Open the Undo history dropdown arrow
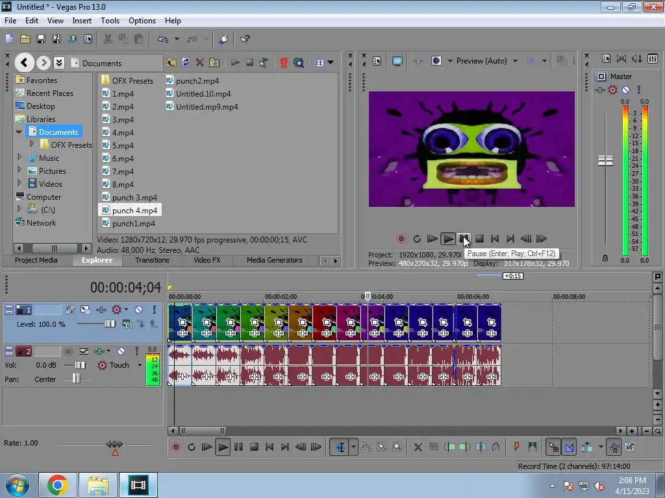This screenshot has width=665, height=498. tap(177, 39)
